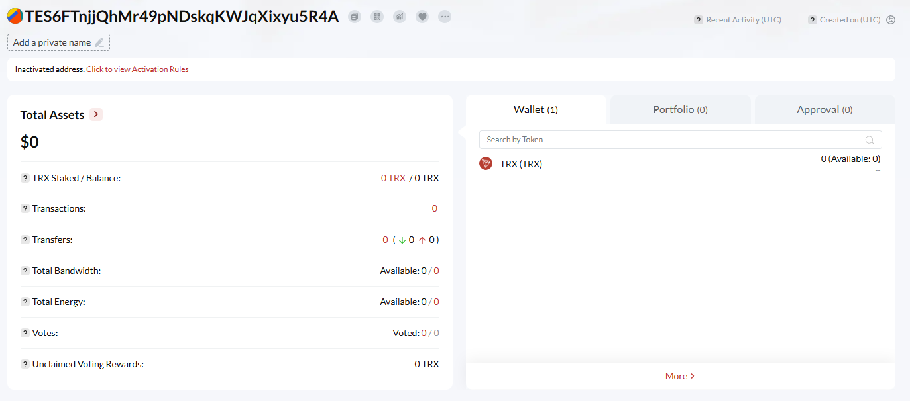Screen dimensions: 910x401
Task: Focus the Search by Token field
Action: pyautogui.click(x=680, y=140)
